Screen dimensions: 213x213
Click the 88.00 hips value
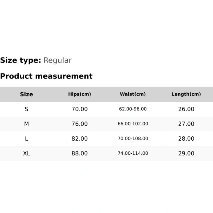coord(80,153)
